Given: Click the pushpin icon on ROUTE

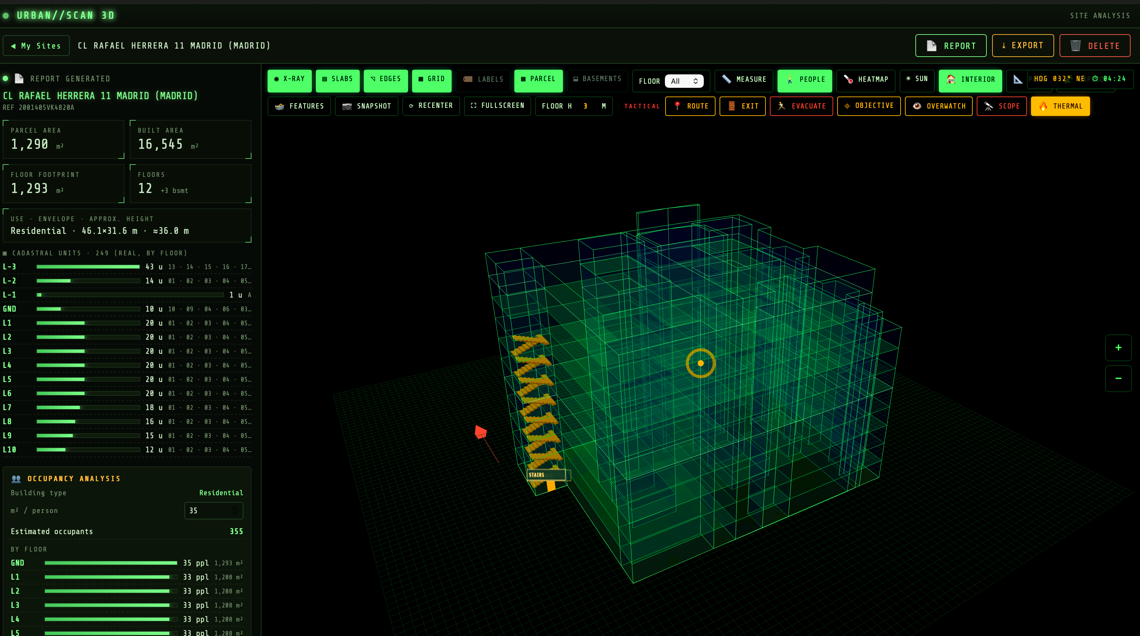Looking at the screenshot, I should pyautogui.click(x=677, y=106).
